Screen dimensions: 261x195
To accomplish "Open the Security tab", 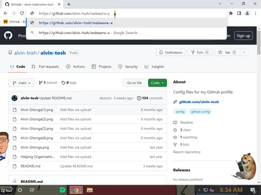I will pyautogui.click(x=128, y=67).
